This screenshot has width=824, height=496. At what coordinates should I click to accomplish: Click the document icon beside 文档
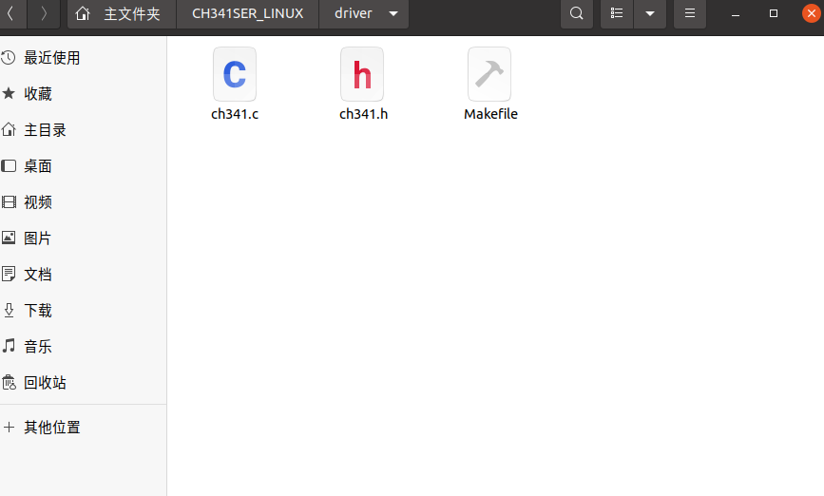pos(9,274)
